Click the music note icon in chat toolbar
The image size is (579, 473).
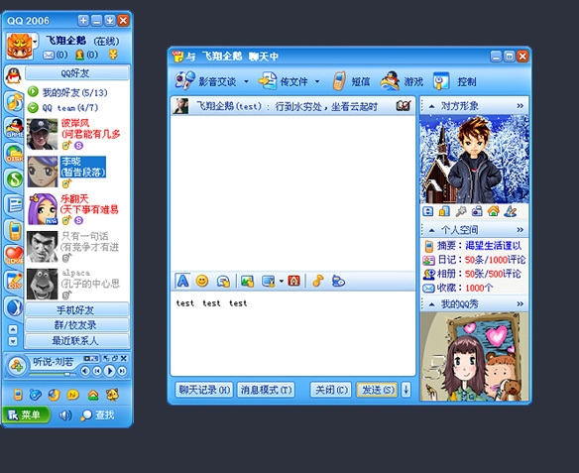[x=318, y=281]
